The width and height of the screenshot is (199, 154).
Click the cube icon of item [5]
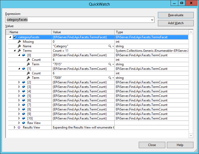[24, 96]
